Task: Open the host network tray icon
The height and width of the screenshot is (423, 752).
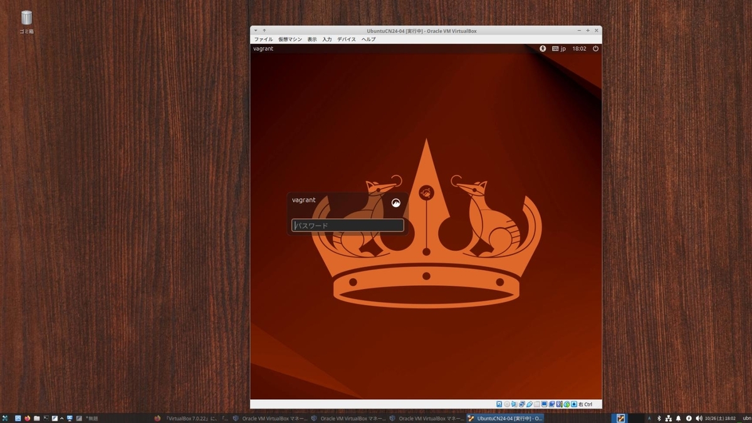Action: click(669, 418)
